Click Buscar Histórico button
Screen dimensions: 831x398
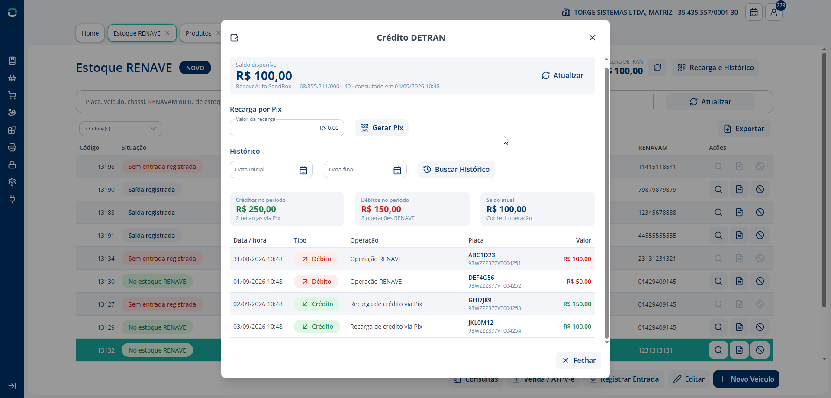point(456,169)
